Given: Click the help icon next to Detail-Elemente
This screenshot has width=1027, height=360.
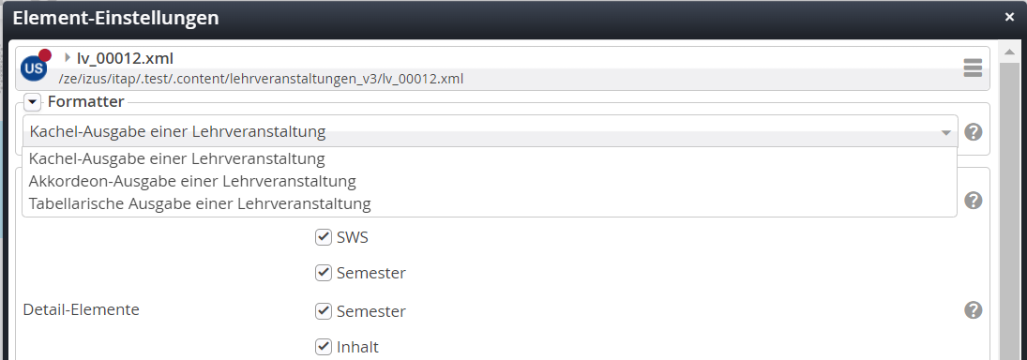Looking at the screenshot, I should click(974, 309).
